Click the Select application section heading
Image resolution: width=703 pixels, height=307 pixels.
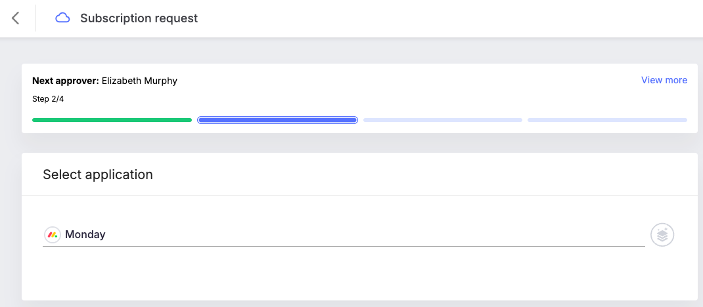coord(98,174)
